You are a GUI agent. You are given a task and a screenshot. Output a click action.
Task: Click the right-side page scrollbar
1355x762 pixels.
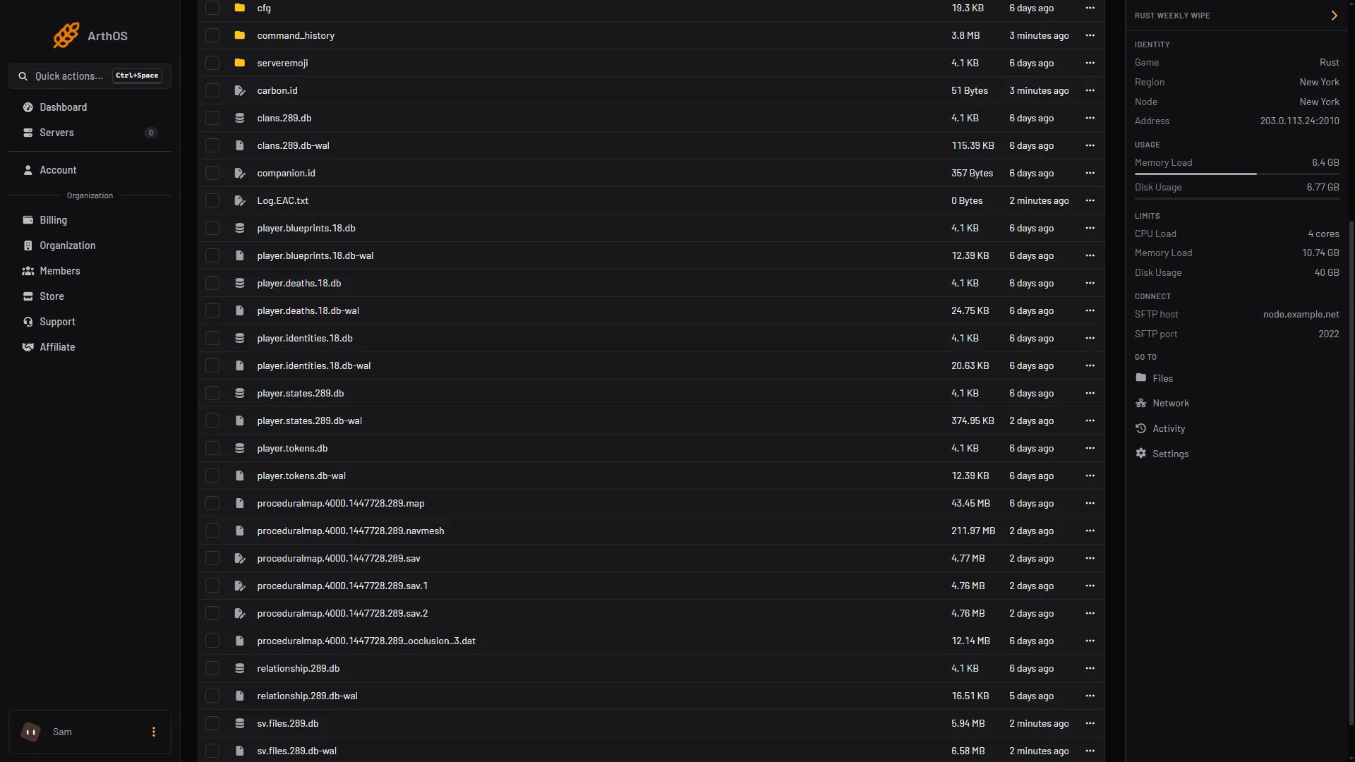[1351, 473]
